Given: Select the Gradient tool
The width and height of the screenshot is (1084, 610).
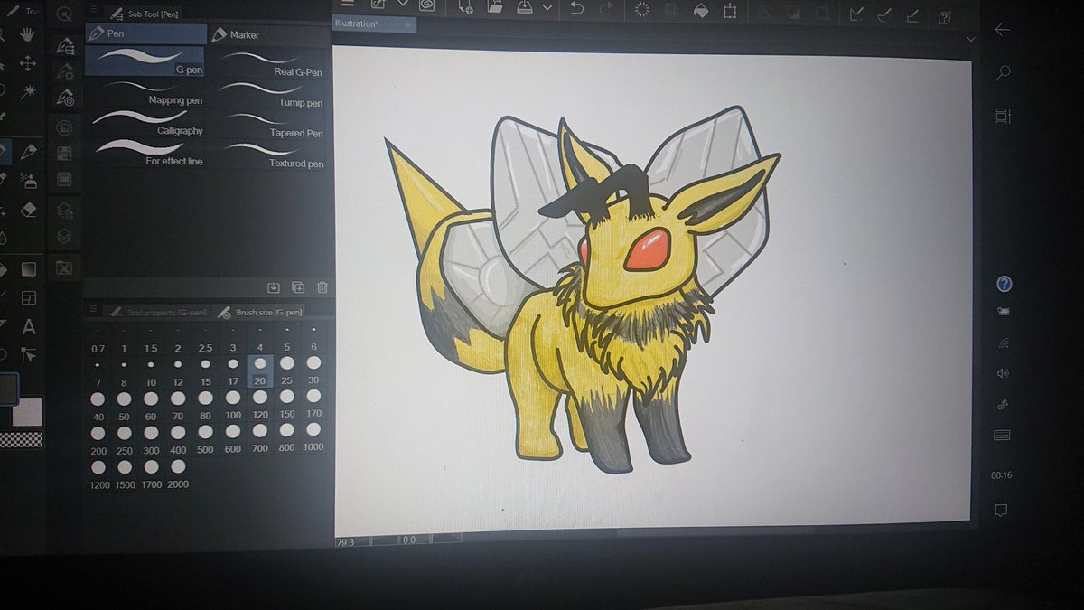Looking at the screenshot, I should coord(28,268).
